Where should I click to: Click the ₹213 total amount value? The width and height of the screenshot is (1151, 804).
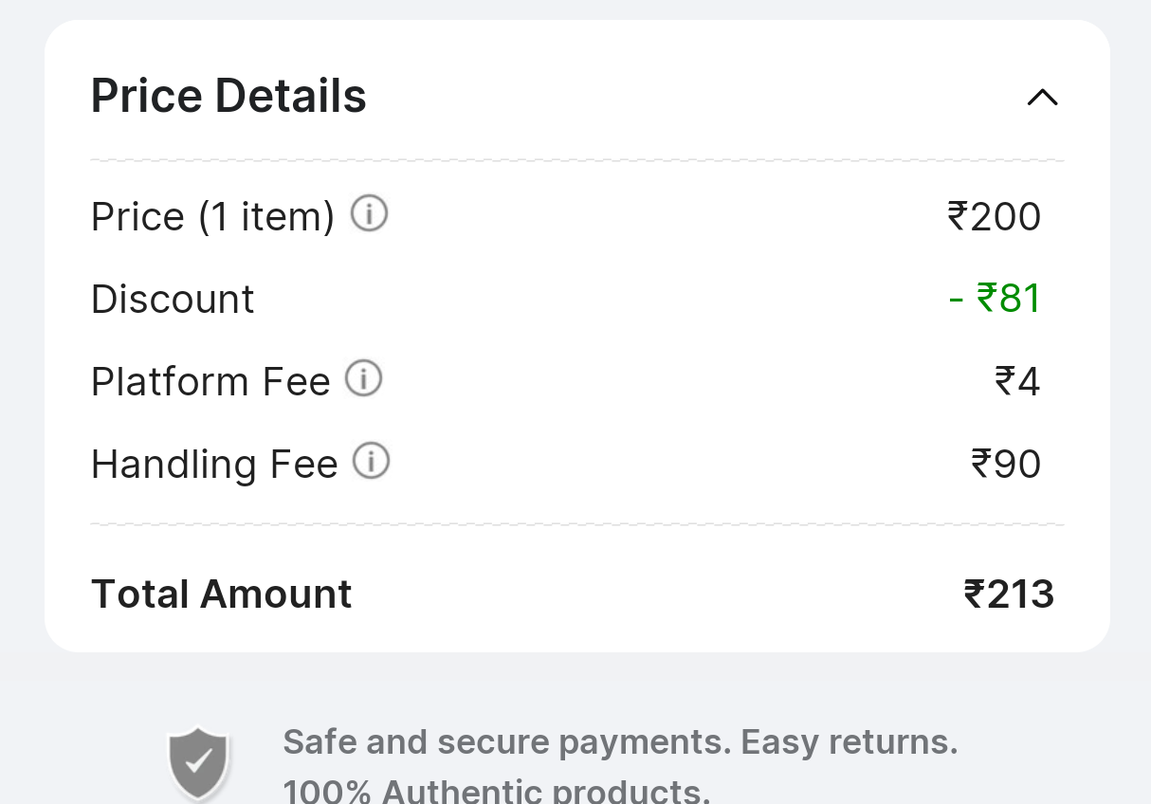point(1009,594)
